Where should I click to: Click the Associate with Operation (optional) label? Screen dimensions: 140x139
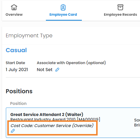tap(71, 63)
